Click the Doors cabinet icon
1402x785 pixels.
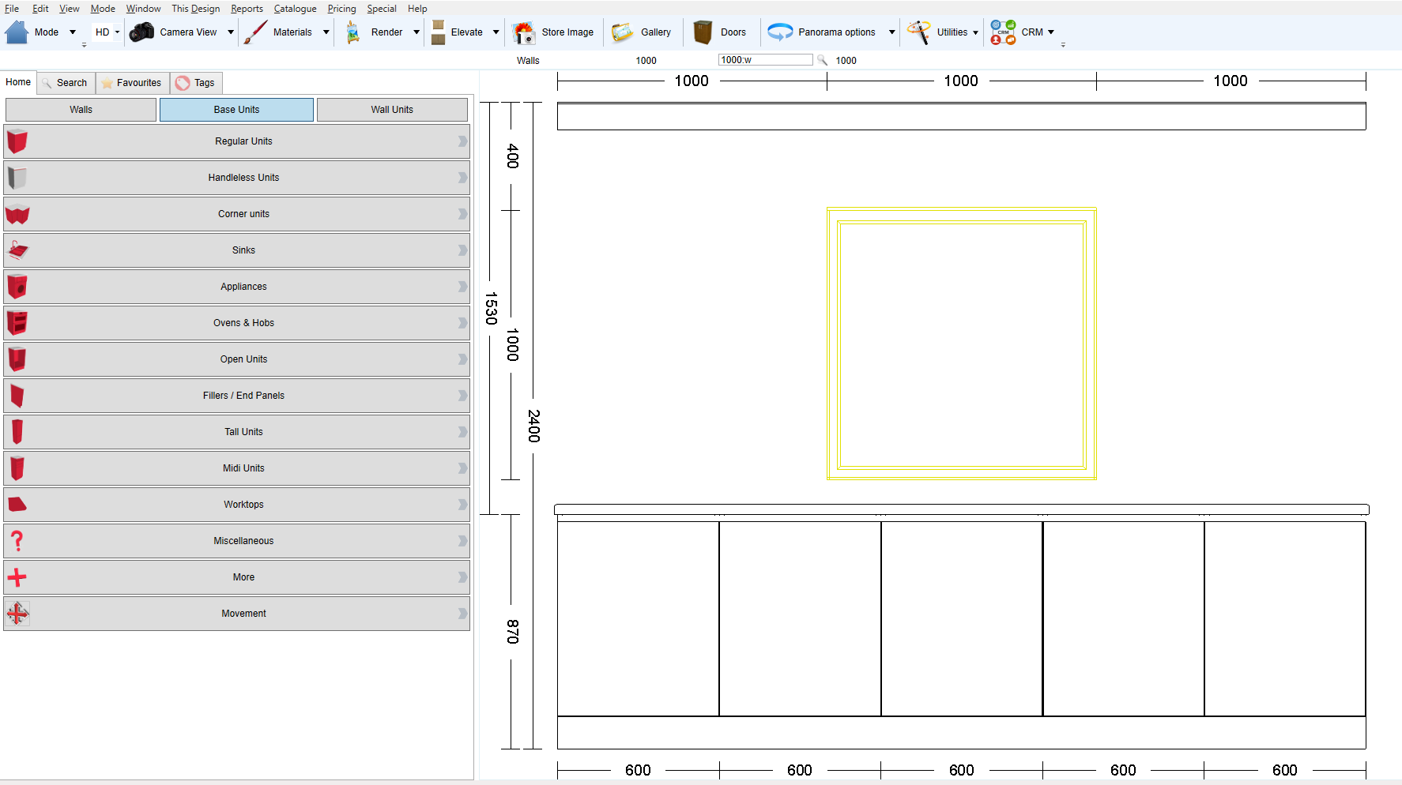(x=703, y=32)
